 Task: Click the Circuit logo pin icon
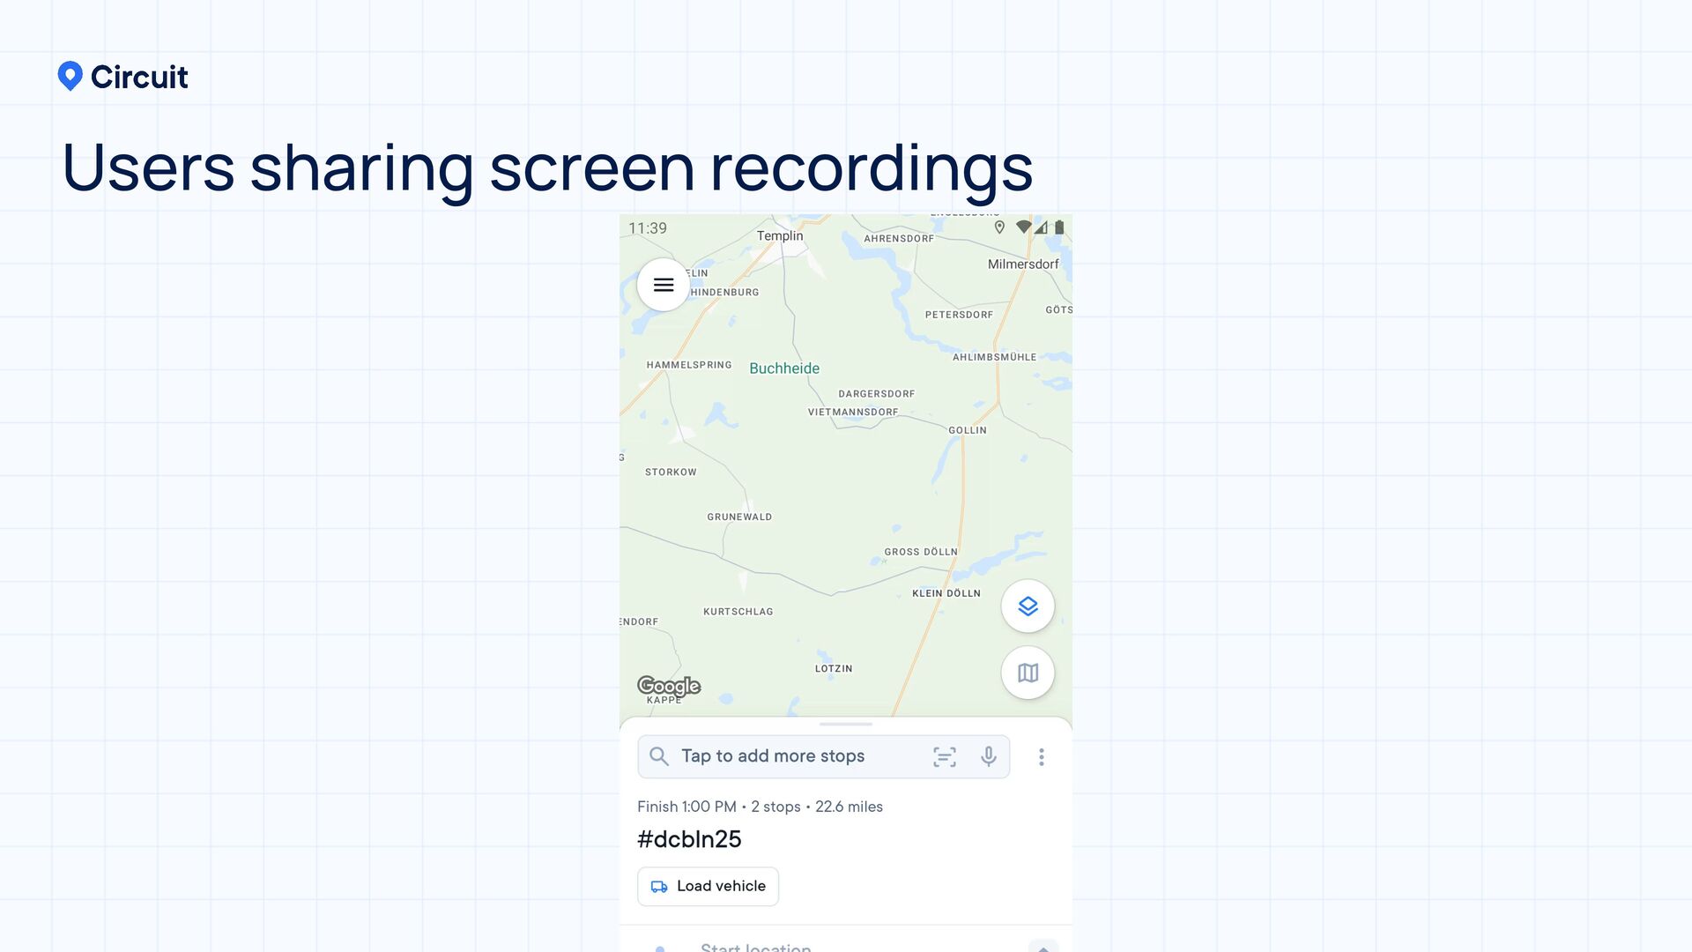pos(70,77)
